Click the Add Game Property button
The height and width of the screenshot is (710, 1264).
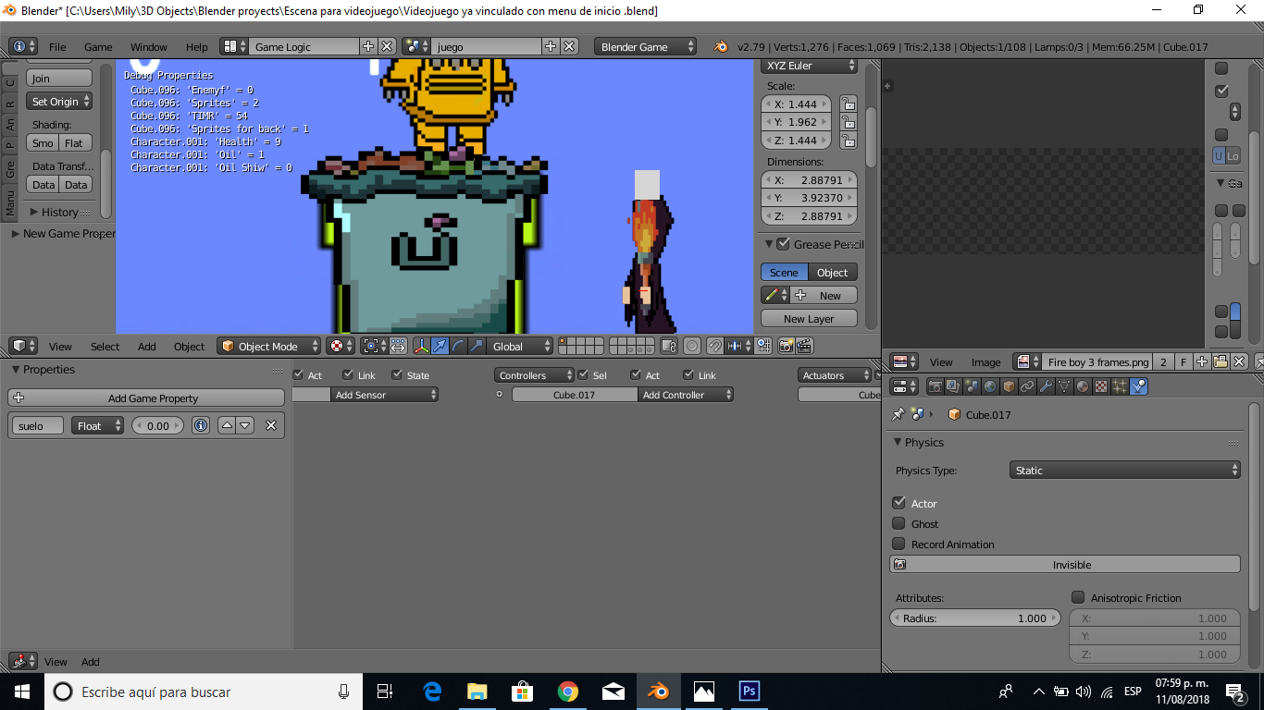tap(146, 398)
